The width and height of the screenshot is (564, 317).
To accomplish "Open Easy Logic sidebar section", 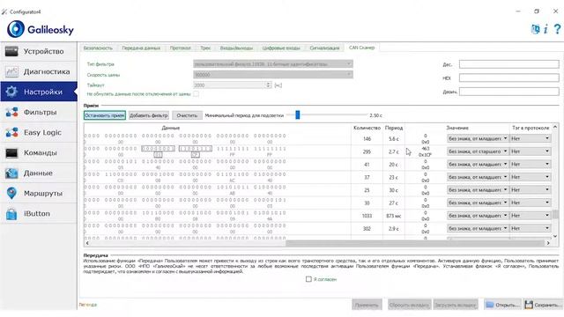I will click(x=39, y=132).
